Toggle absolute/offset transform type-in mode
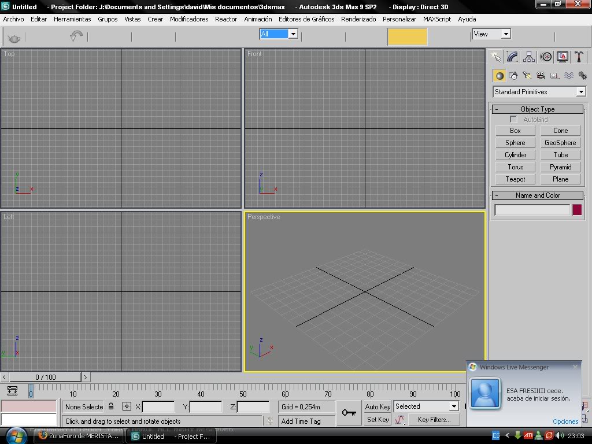This screenshot has width=592, height=444. [x=127, y=406]
